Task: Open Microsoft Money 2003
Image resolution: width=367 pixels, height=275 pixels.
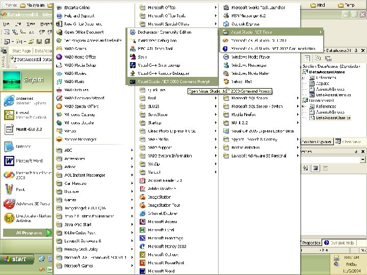Action: [178, 246]
